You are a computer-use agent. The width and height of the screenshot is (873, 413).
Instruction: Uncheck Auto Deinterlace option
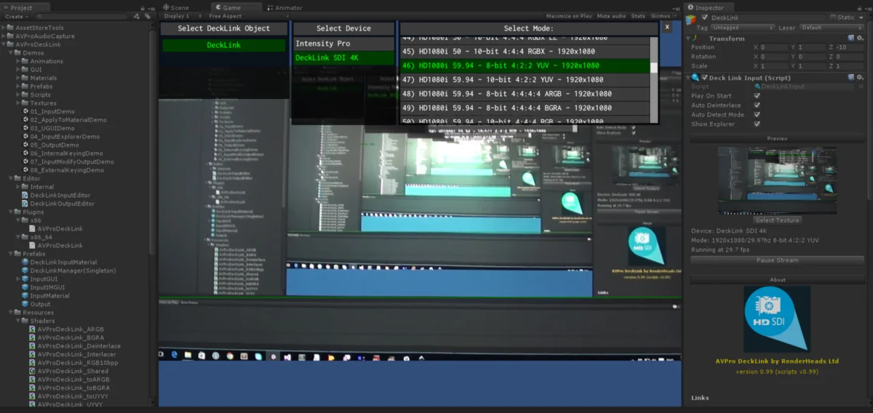(757, 105)
